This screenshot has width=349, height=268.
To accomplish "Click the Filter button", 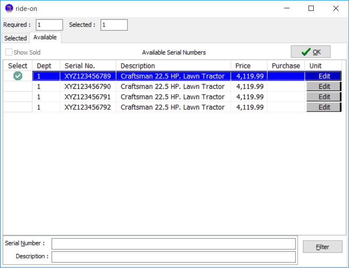I will 322,247.
